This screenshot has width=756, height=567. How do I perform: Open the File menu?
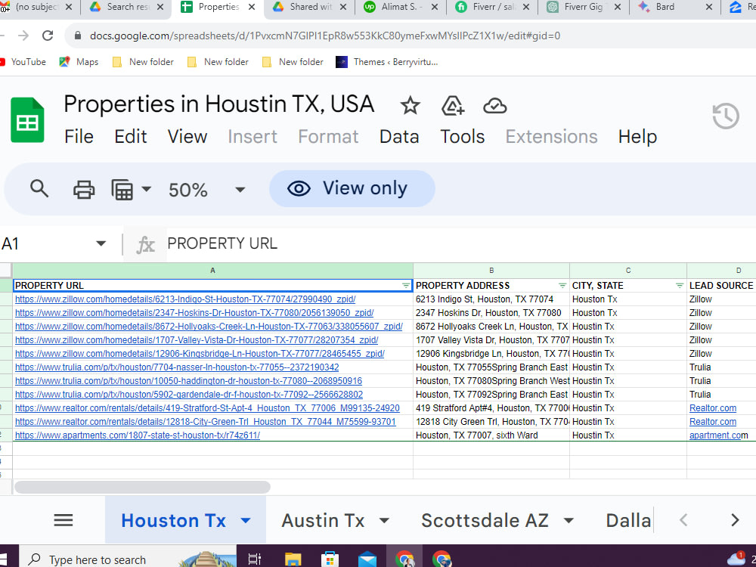(x=79, y=137)
